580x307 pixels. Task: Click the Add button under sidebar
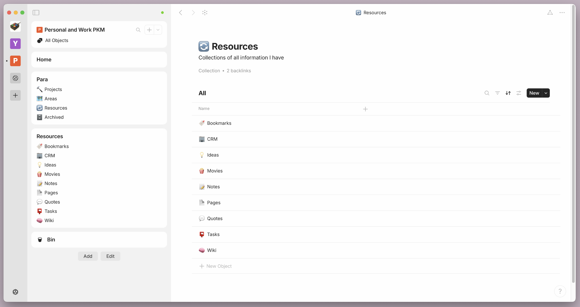click(x=88, y=256)
